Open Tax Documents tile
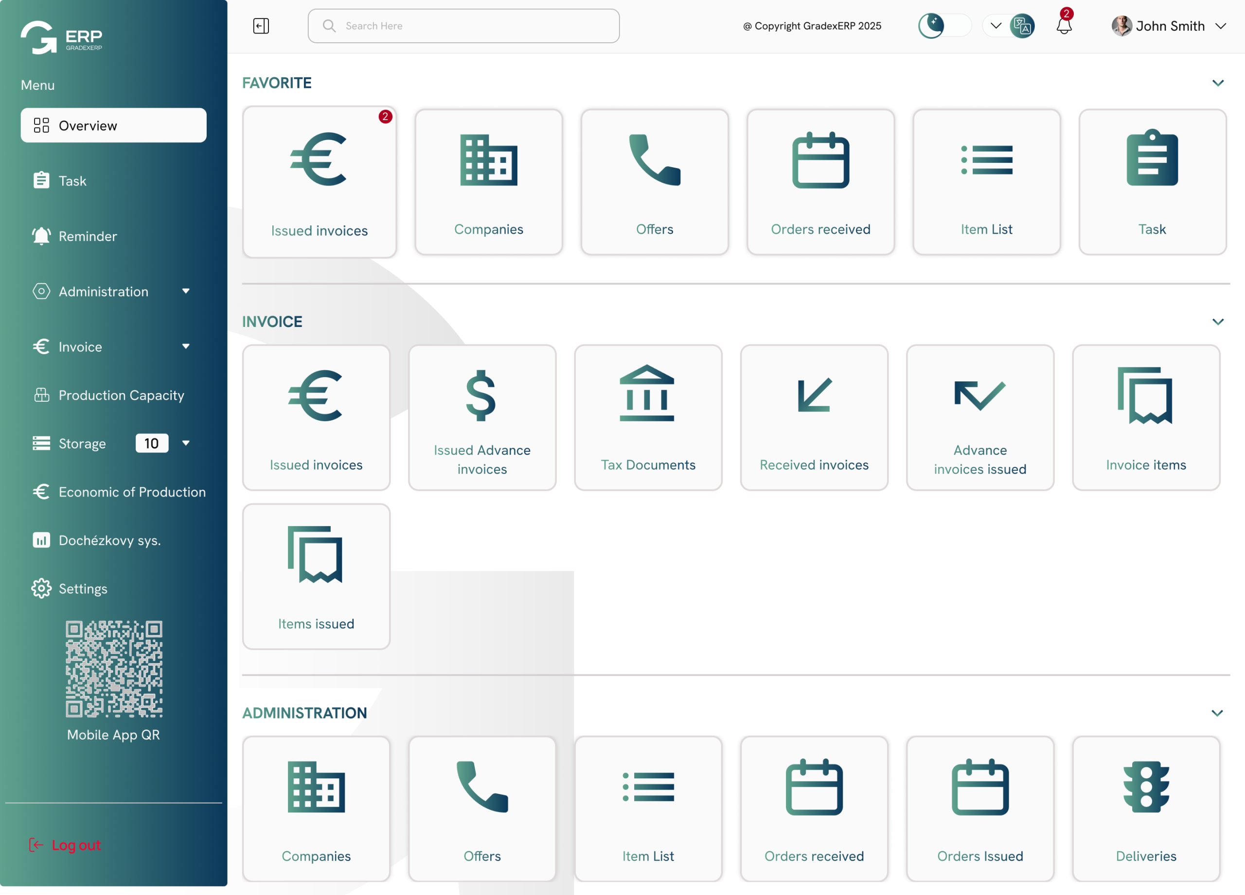This screenshot has width=1245, height=895. [x=648, y=417]
